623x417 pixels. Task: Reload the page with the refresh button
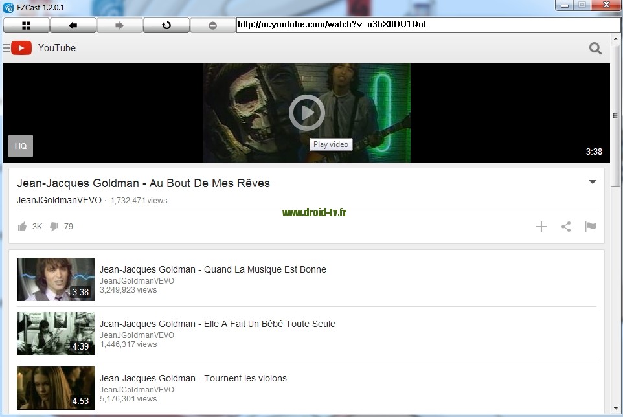(x=166, y=25)
